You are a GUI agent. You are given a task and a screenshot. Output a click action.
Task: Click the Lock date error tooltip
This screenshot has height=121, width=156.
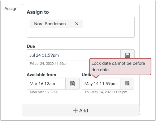[120, 67]
